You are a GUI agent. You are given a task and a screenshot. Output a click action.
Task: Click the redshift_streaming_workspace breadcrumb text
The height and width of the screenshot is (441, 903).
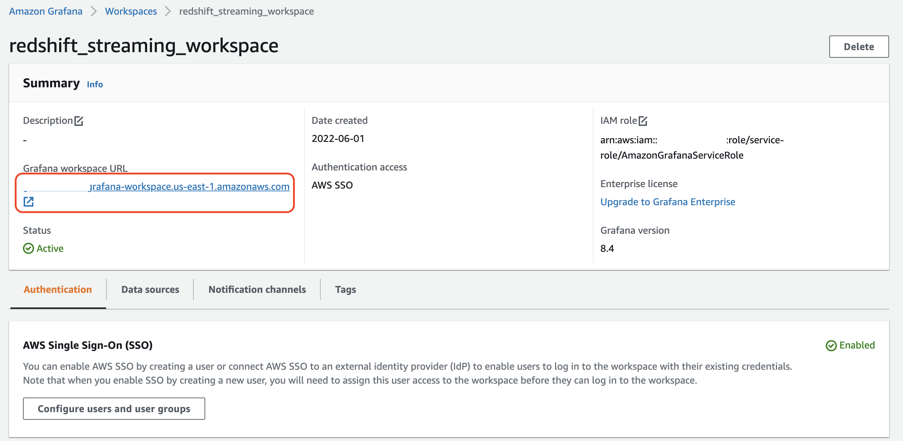[x=246, y=11]
